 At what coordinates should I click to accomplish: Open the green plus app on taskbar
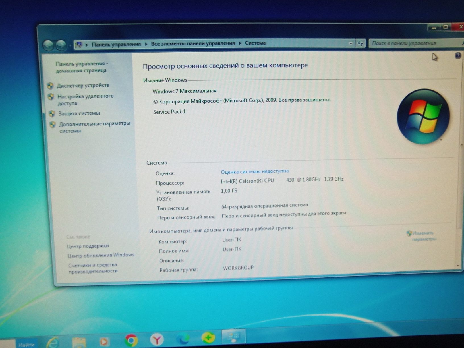[x=208, y=337]
